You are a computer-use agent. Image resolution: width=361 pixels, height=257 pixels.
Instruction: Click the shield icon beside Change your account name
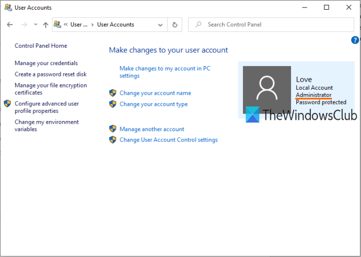(x=113, y=93)
